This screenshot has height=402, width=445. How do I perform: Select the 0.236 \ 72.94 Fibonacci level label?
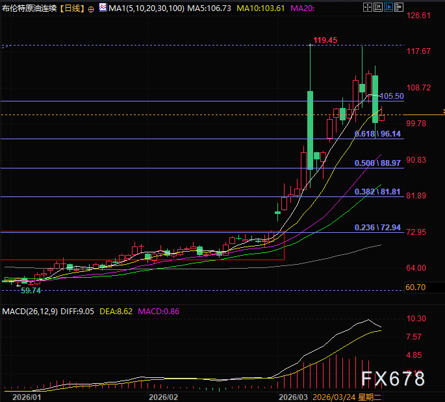tap(377, 228)
